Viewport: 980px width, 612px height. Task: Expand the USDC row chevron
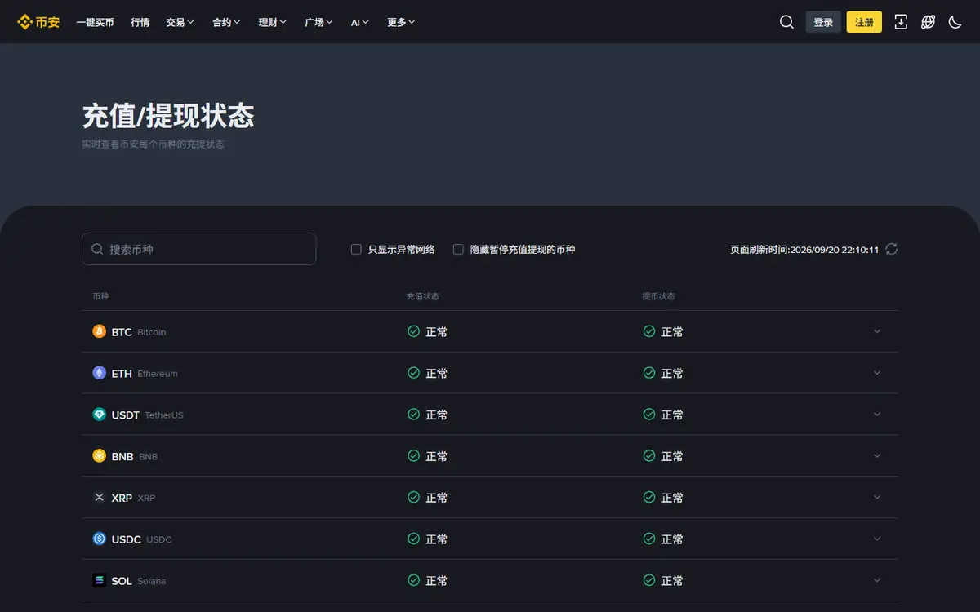pyautogui.click(x=877, y=539)
